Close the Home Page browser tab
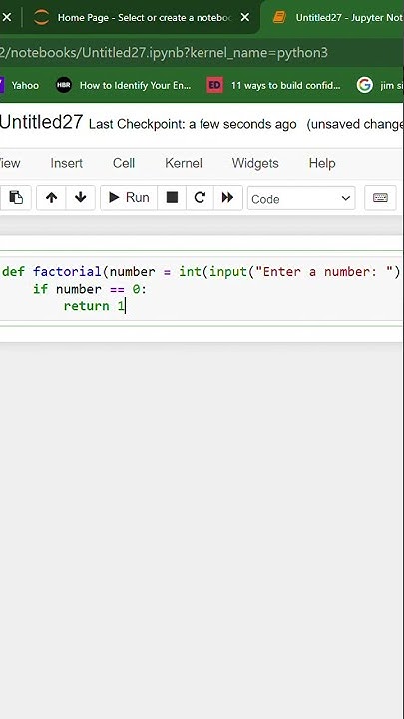Viewport: 404px width, 719px height. coord(245,17)
